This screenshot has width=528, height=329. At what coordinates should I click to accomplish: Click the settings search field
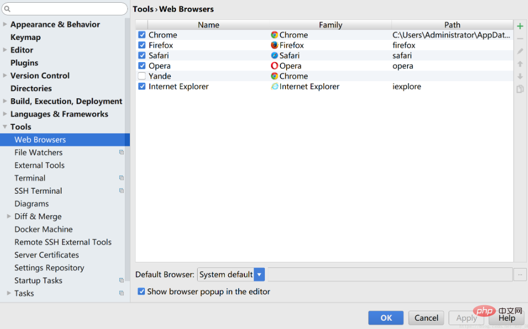pyautogui.click(x=64, y=9)
